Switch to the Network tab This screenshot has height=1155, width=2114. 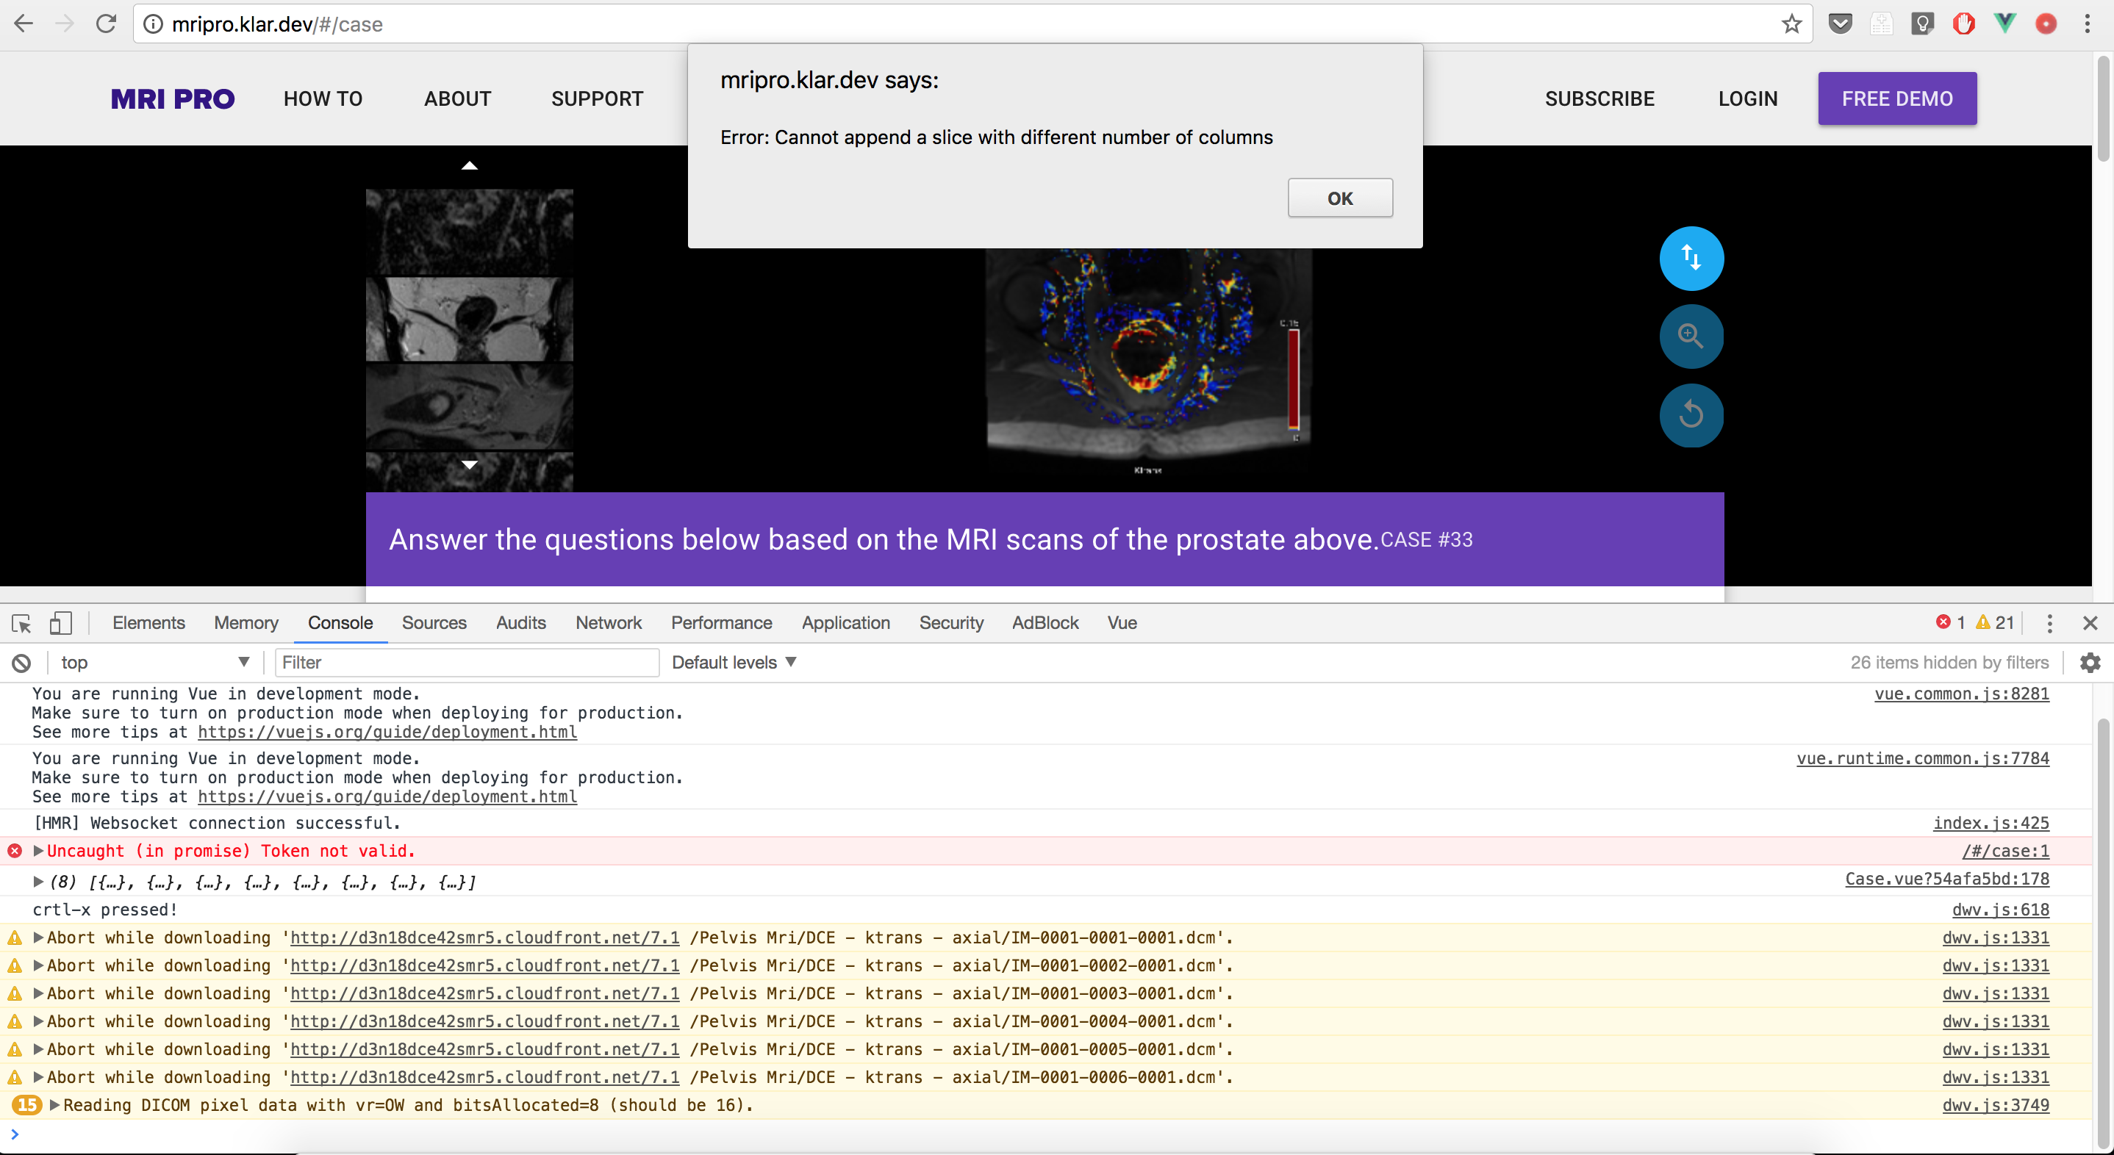(608, 622)
